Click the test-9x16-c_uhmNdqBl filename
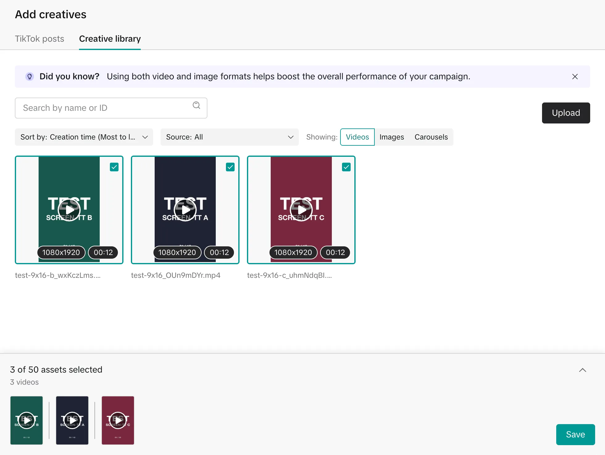 [290, 275]
